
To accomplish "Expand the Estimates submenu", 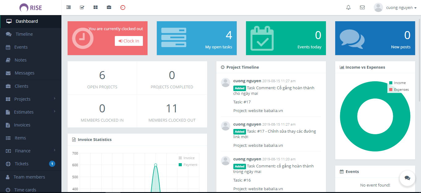I will (55, 111).
